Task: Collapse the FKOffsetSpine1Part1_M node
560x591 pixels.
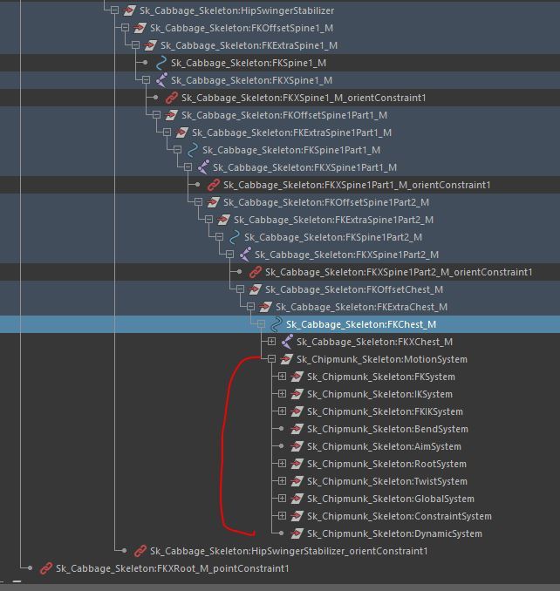Action: point(156,114)
